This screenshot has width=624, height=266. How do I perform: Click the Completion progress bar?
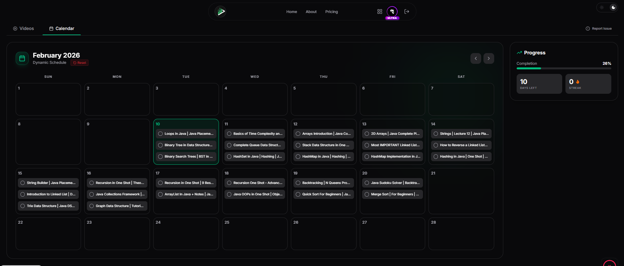point(564,68)
